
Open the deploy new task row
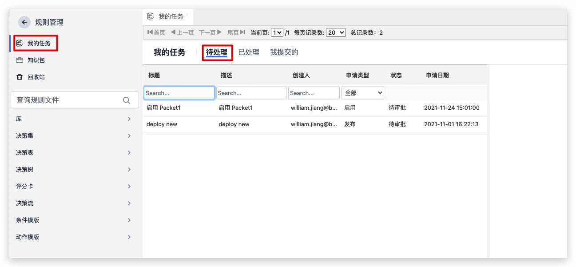coord(162,124)
